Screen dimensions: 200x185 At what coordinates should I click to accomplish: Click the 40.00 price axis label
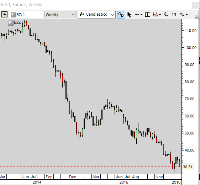(x=190, y=150)
